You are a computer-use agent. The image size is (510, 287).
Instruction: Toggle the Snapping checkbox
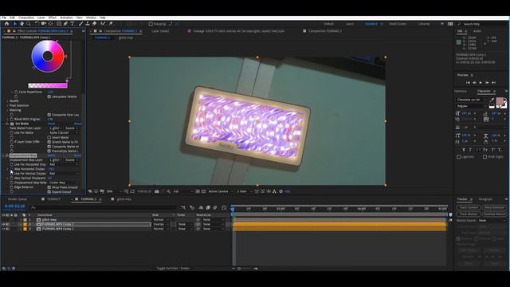pos(151,24)
